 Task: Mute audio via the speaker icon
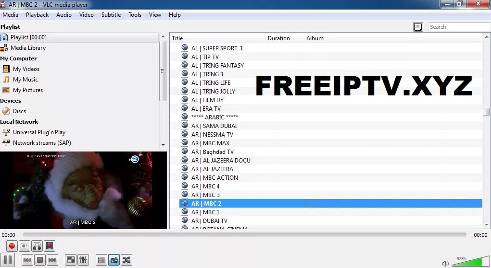tap(445, 264)
